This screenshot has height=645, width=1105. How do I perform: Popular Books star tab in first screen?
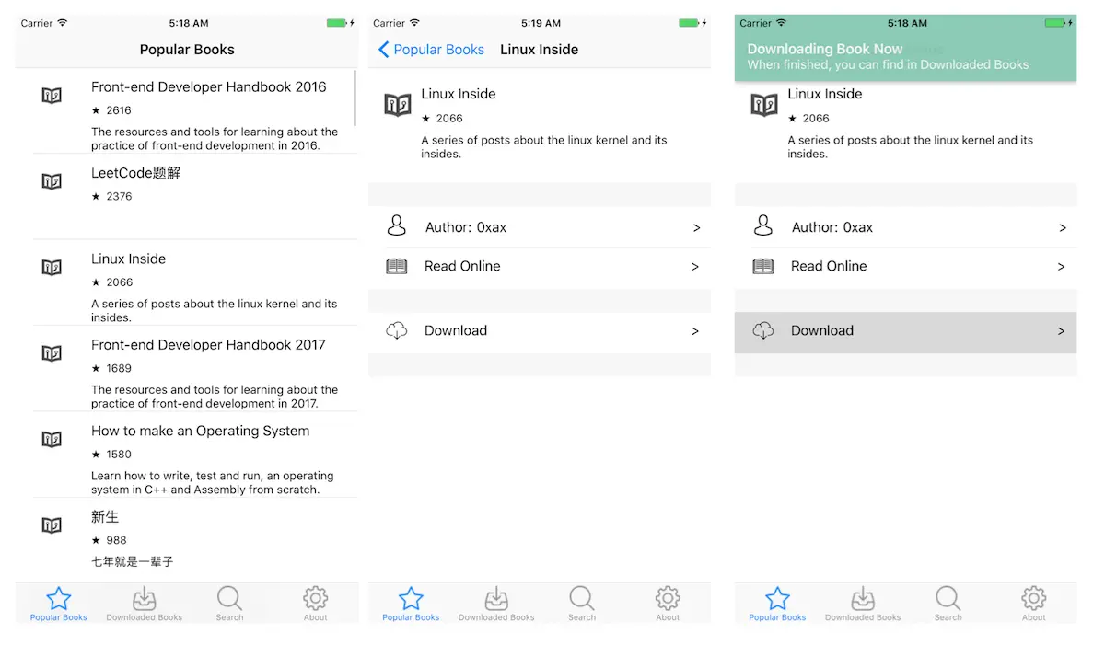tap(58, 604)
